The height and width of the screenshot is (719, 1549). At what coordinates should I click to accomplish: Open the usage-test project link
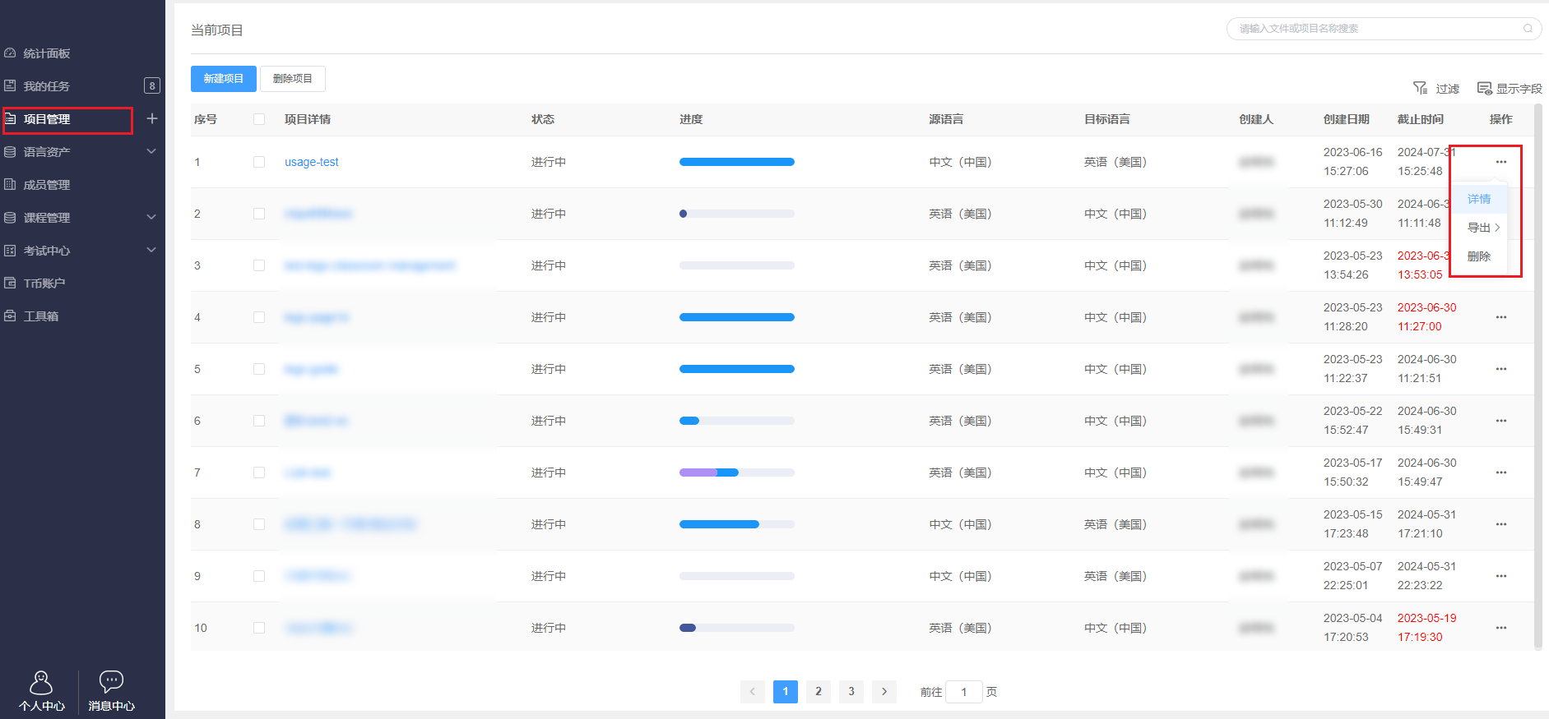(311, 162)
